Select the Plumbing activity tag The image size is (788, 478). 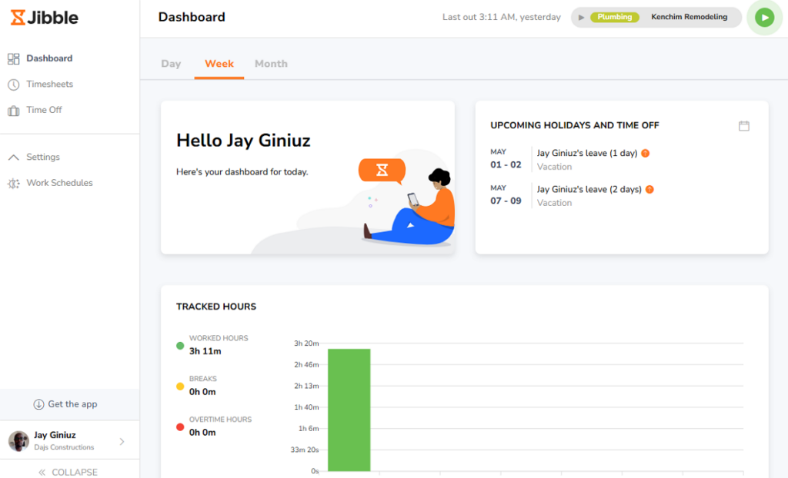click(x=615, y=17)
